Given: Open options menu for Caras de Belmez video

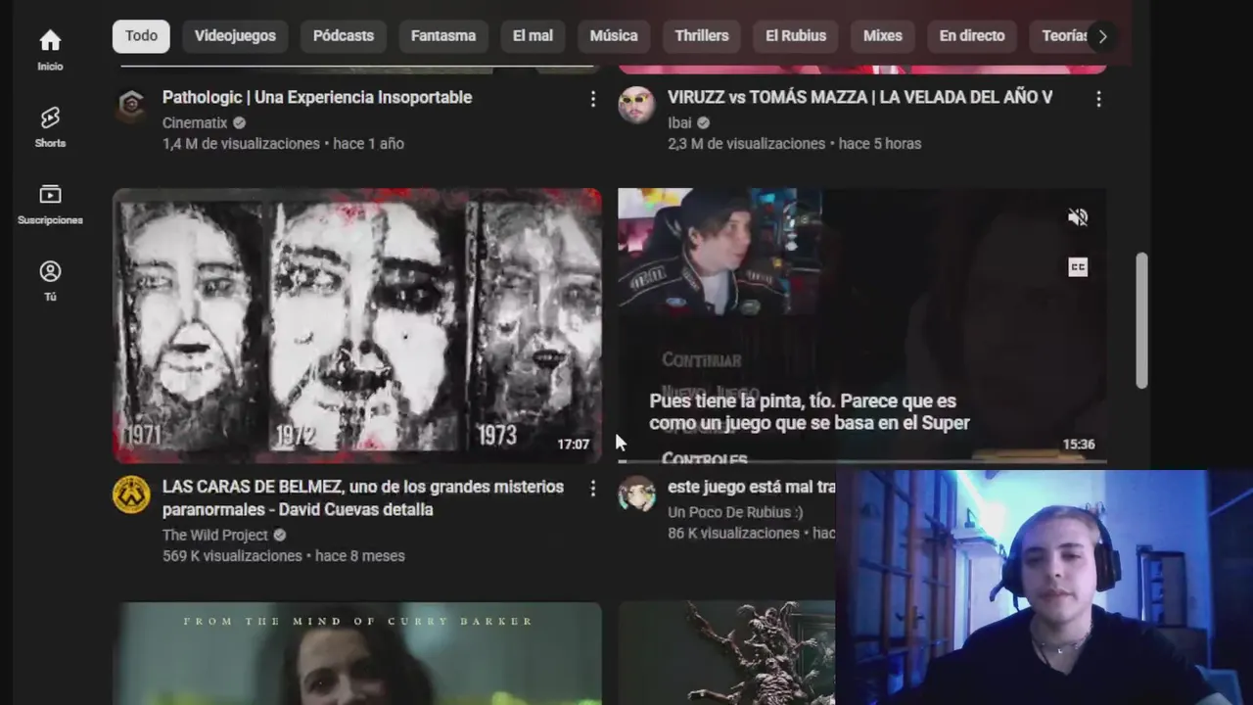Looking at the screenshot, I should [592, 489].
